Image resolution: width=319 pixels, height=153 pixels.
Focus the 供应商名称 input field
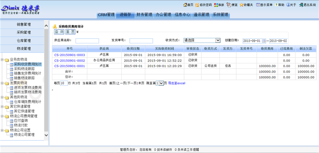coord(87,41)
